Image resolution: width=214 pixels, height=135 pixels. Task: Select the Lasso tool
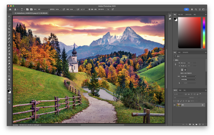(9, 23)
